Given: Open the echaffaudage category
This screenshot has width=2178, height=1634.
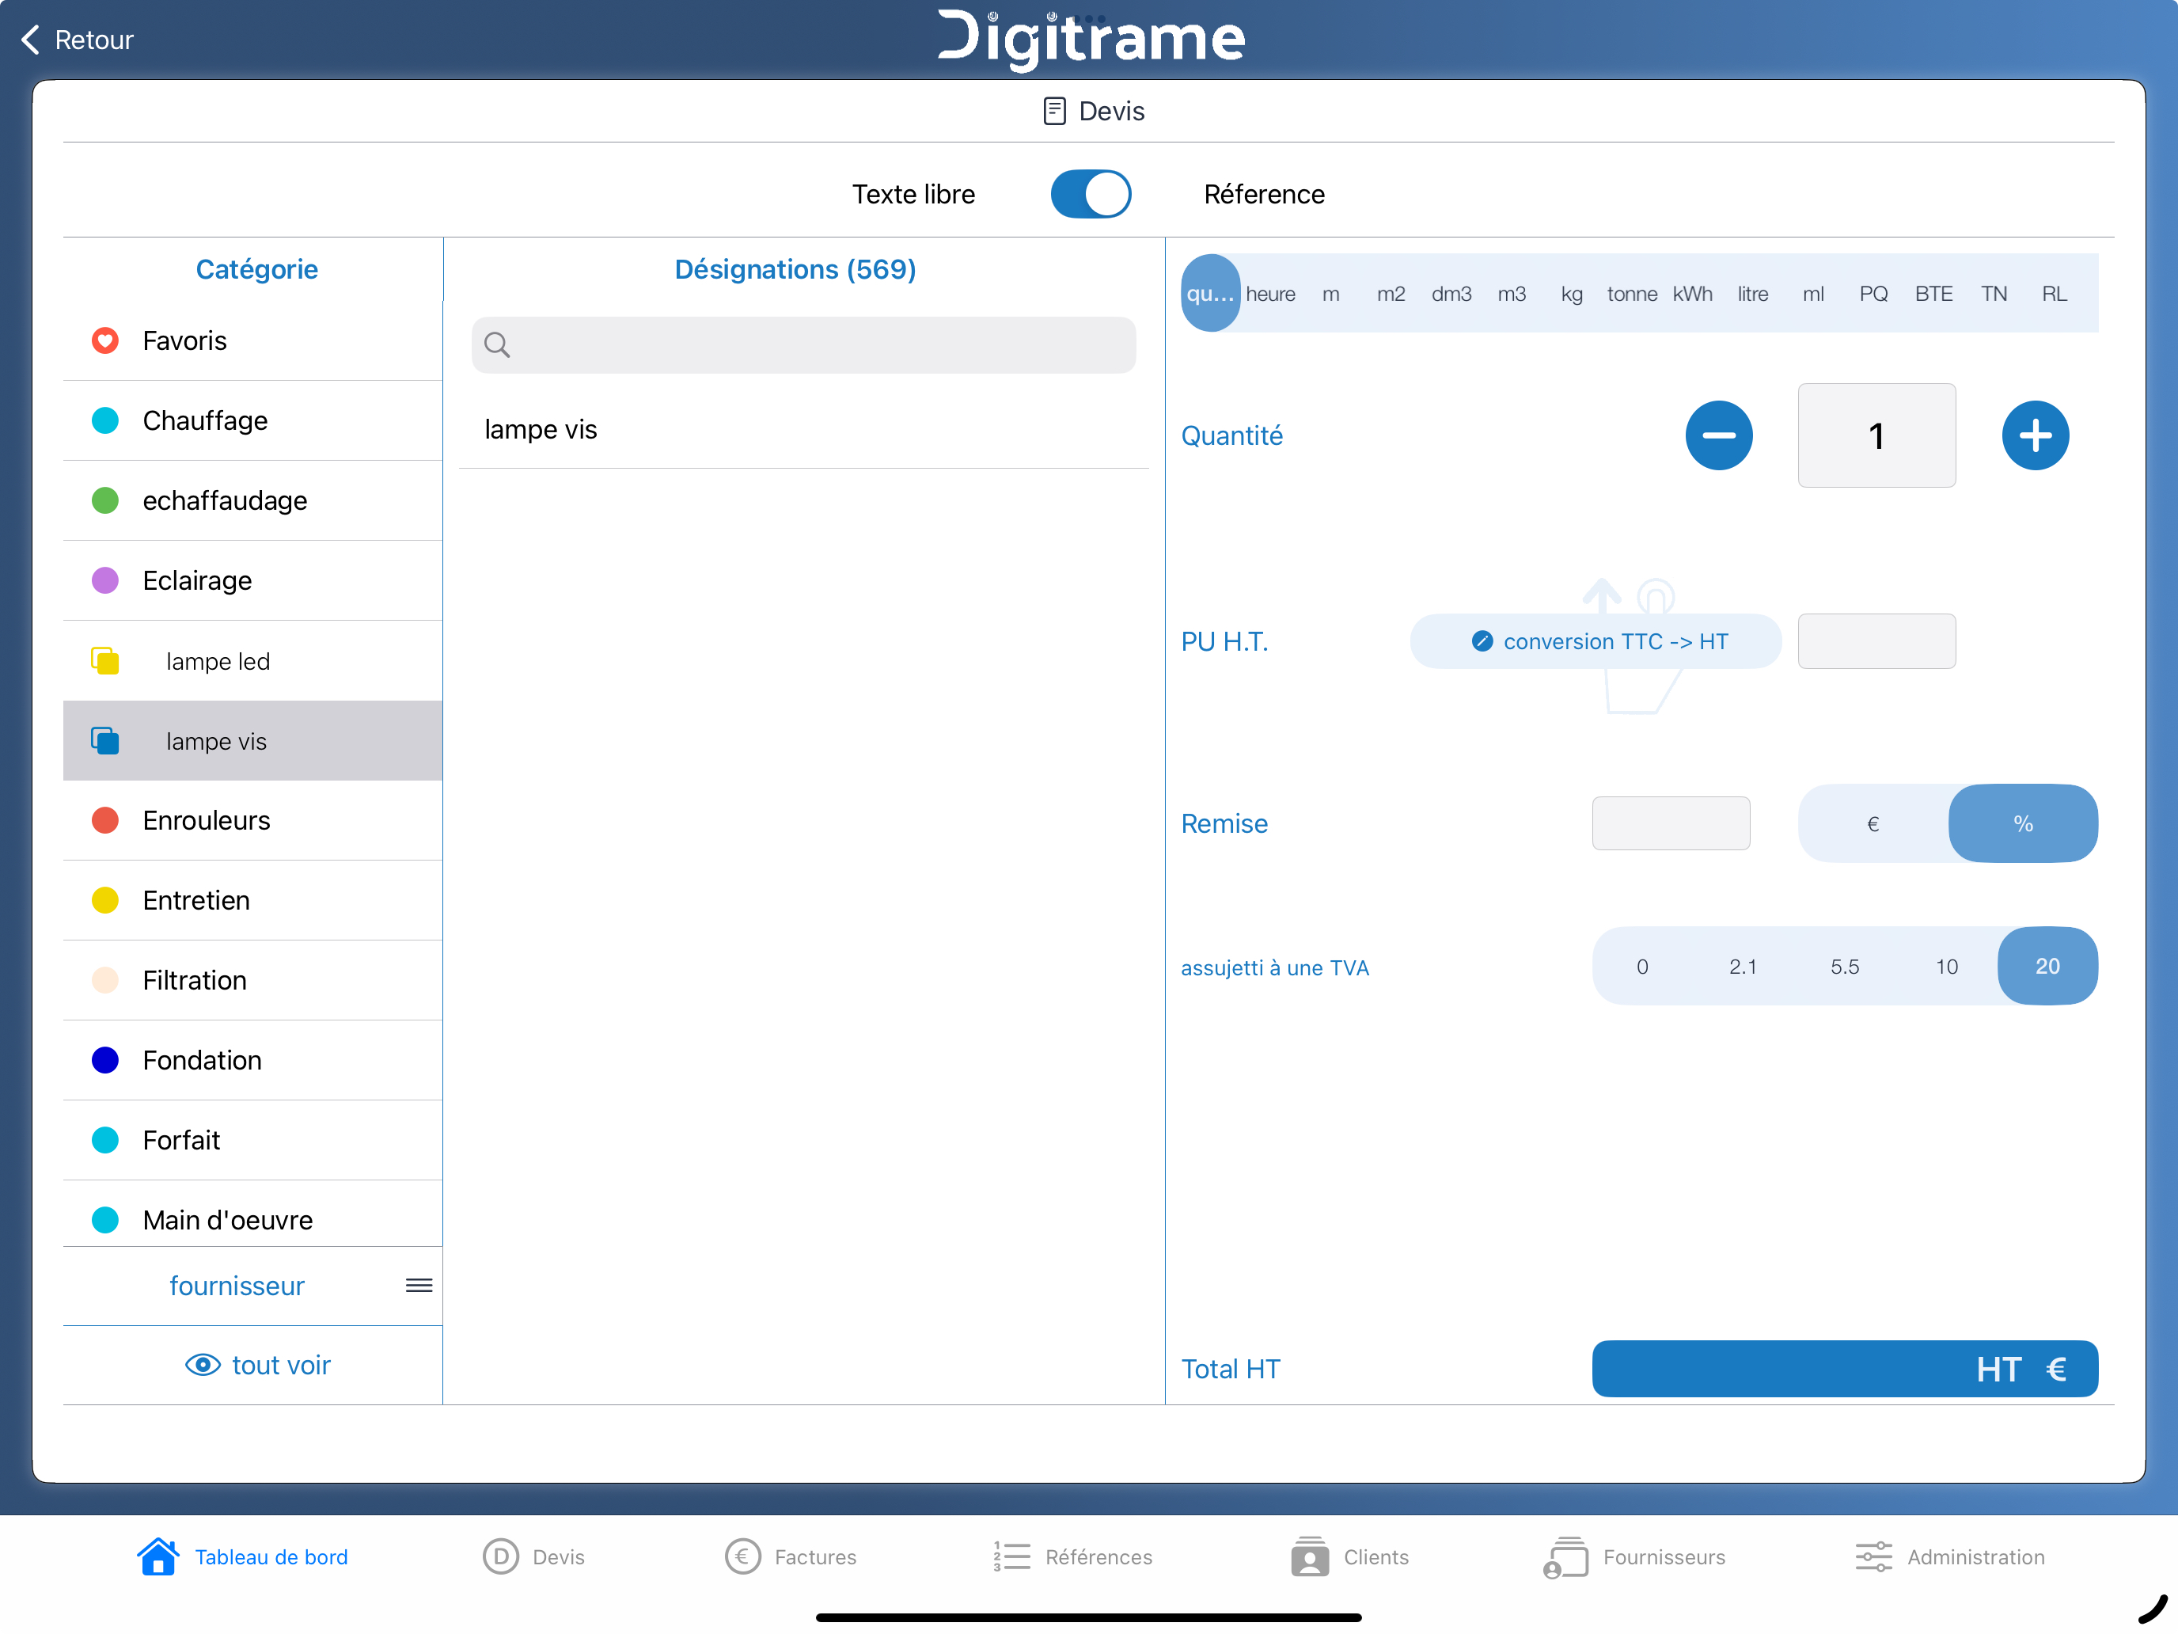Looking at the screenshot, I should (252, 500).
